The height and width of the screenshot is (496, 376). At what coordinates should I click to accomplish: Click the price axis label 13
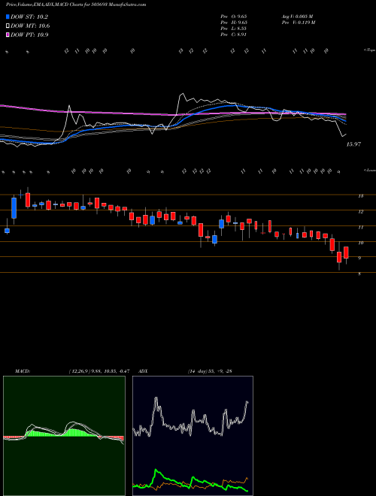[x=360, y=196]
